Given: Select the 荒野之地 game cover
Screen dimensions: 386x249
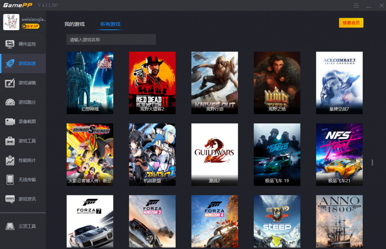Looking at the screenshot, I should point(277,83).
